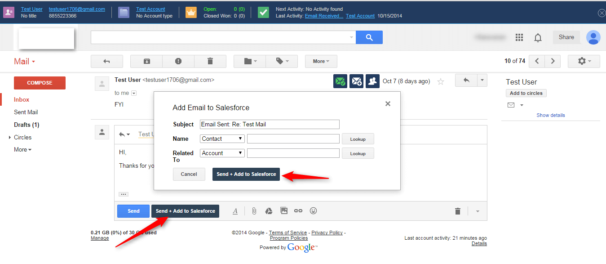Screen dimensions: 606x264
Task: Click Lookup next to Related To field
Action: click(x=358, y=153)
